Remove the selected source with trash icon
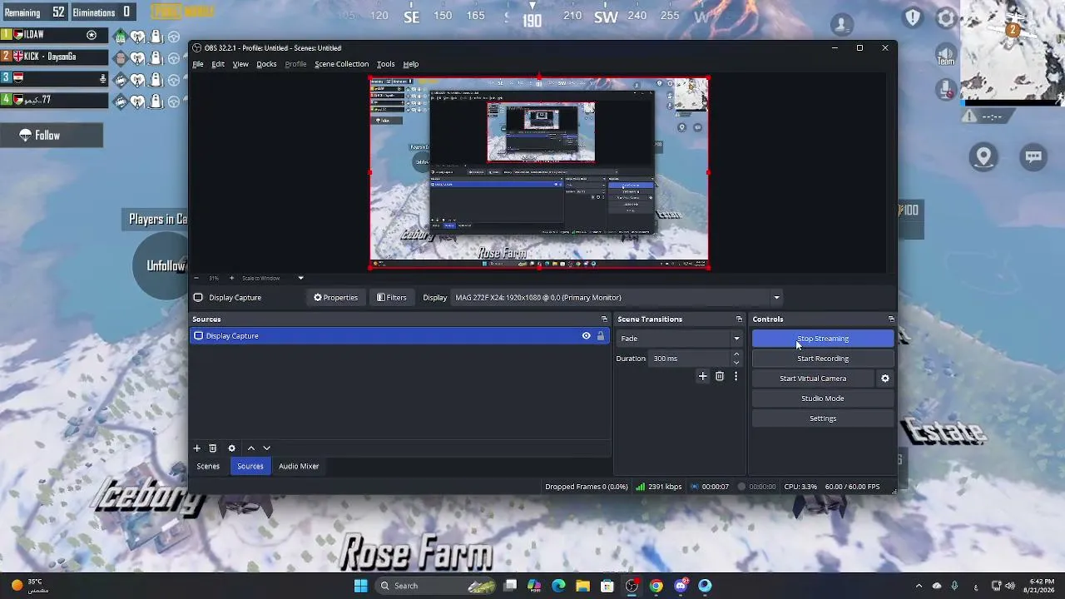The height and width of the screenshot is (599, 1065). pyautogui.click(x=213, y=448)
